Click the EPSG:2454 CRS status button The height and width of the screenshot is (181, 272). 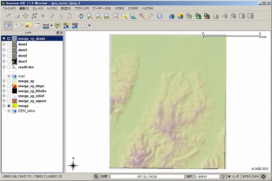[x=250, y=177]
